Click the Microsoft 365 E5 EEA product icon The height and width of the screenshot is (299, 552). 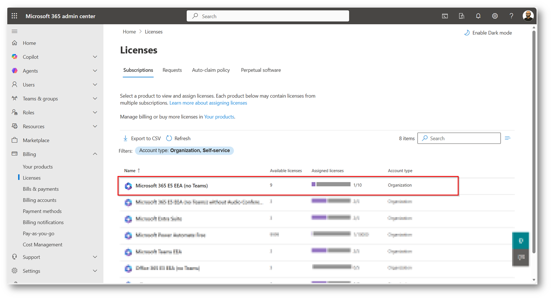128,186
